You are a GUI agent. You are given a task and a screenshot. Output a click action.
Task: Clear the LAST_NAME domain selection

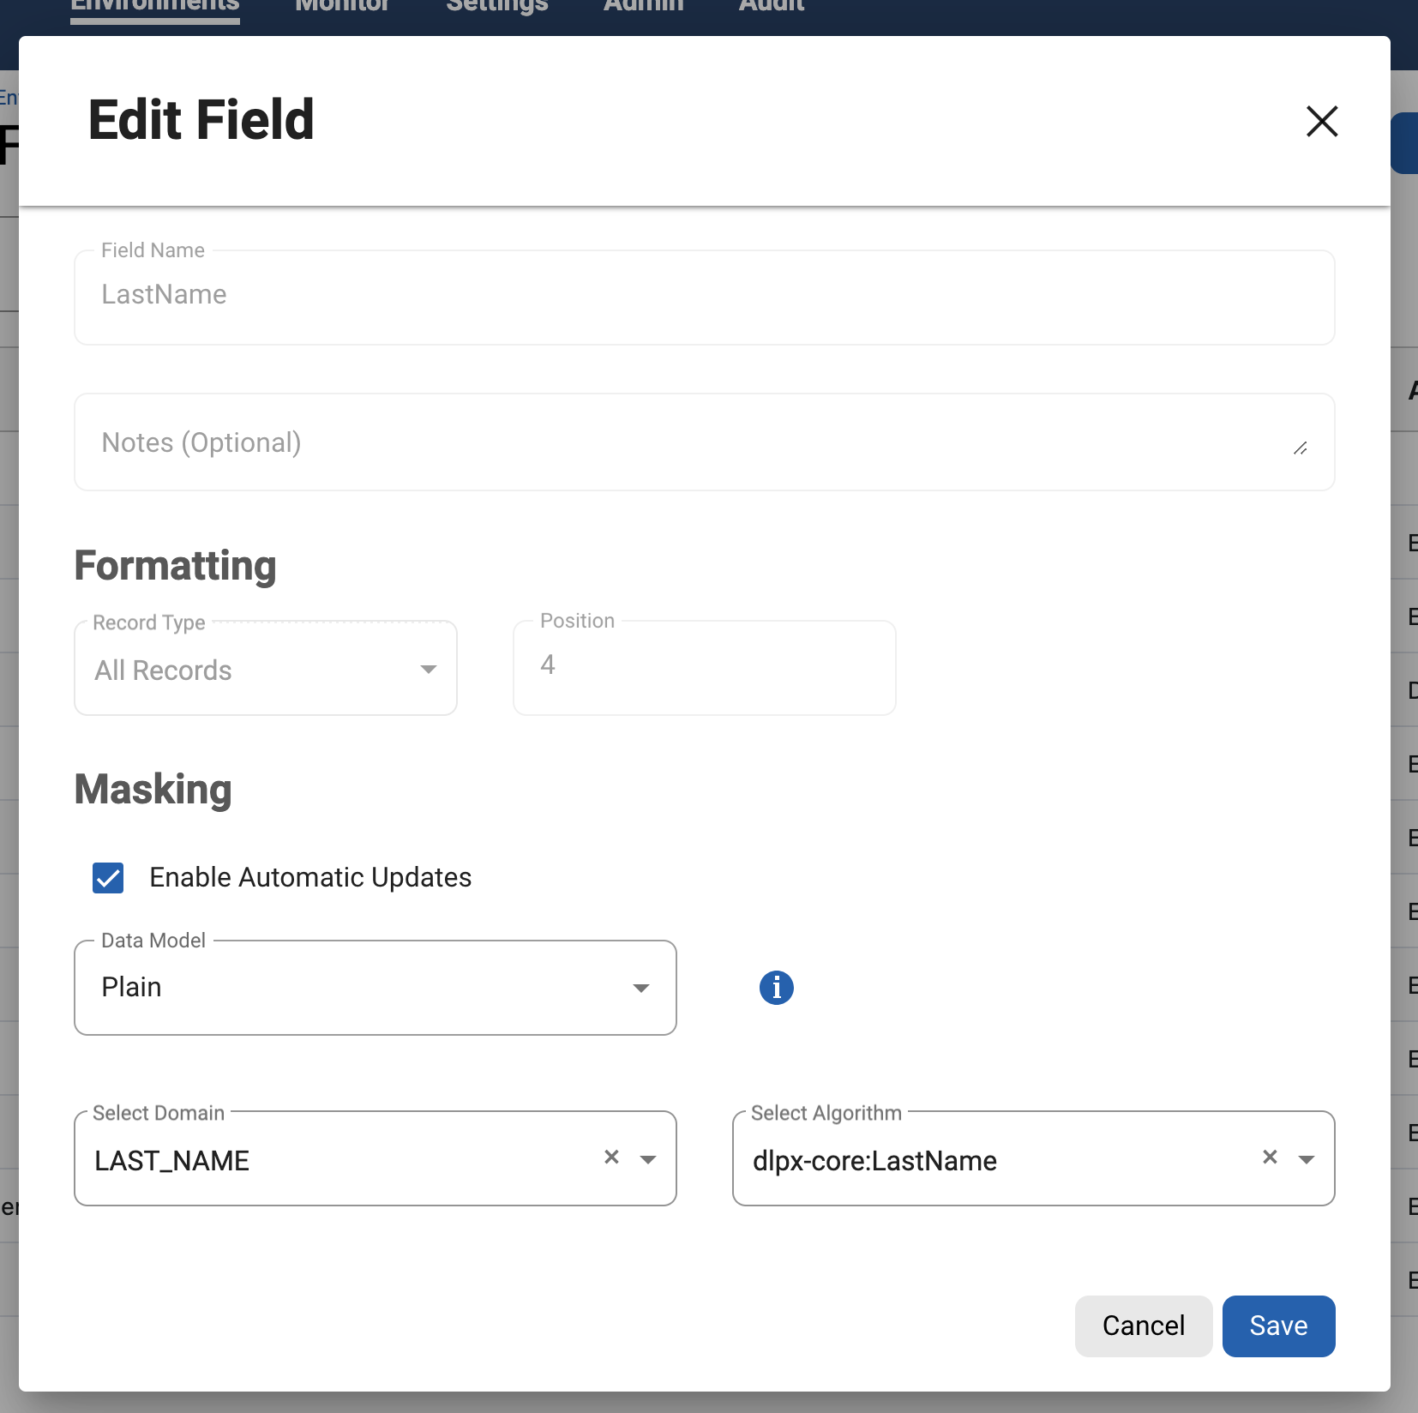click(x=611, y=1157)
